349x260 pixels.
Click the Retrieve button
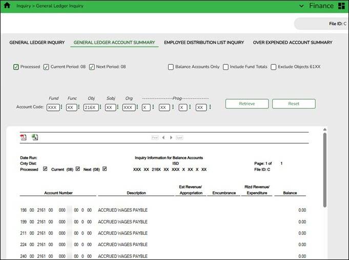[247, 104]
